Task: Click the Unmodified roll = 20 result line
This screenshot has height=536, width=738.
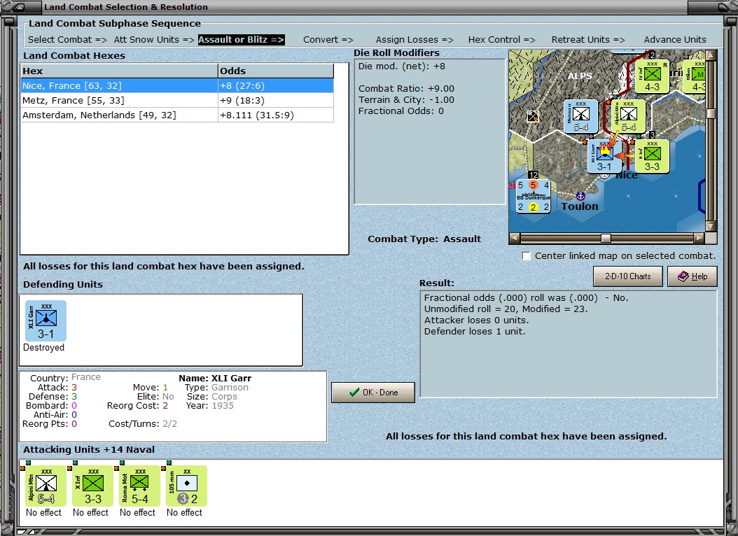Action: click(x=506, y=309)
